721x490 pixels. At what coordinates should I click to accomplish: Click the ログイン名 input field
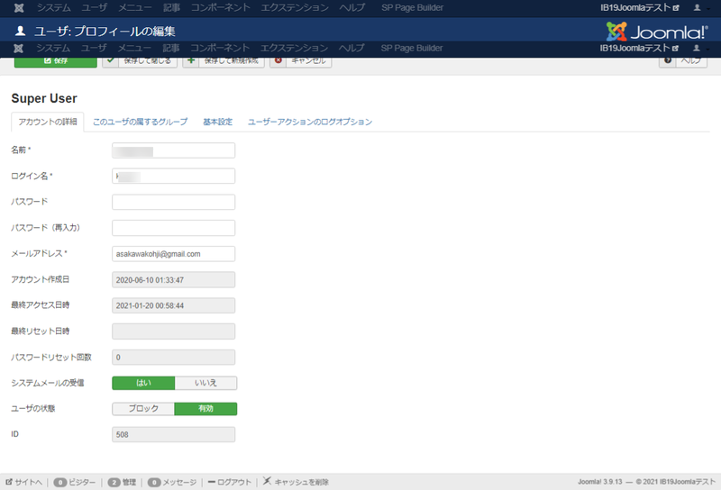(173, 176)
